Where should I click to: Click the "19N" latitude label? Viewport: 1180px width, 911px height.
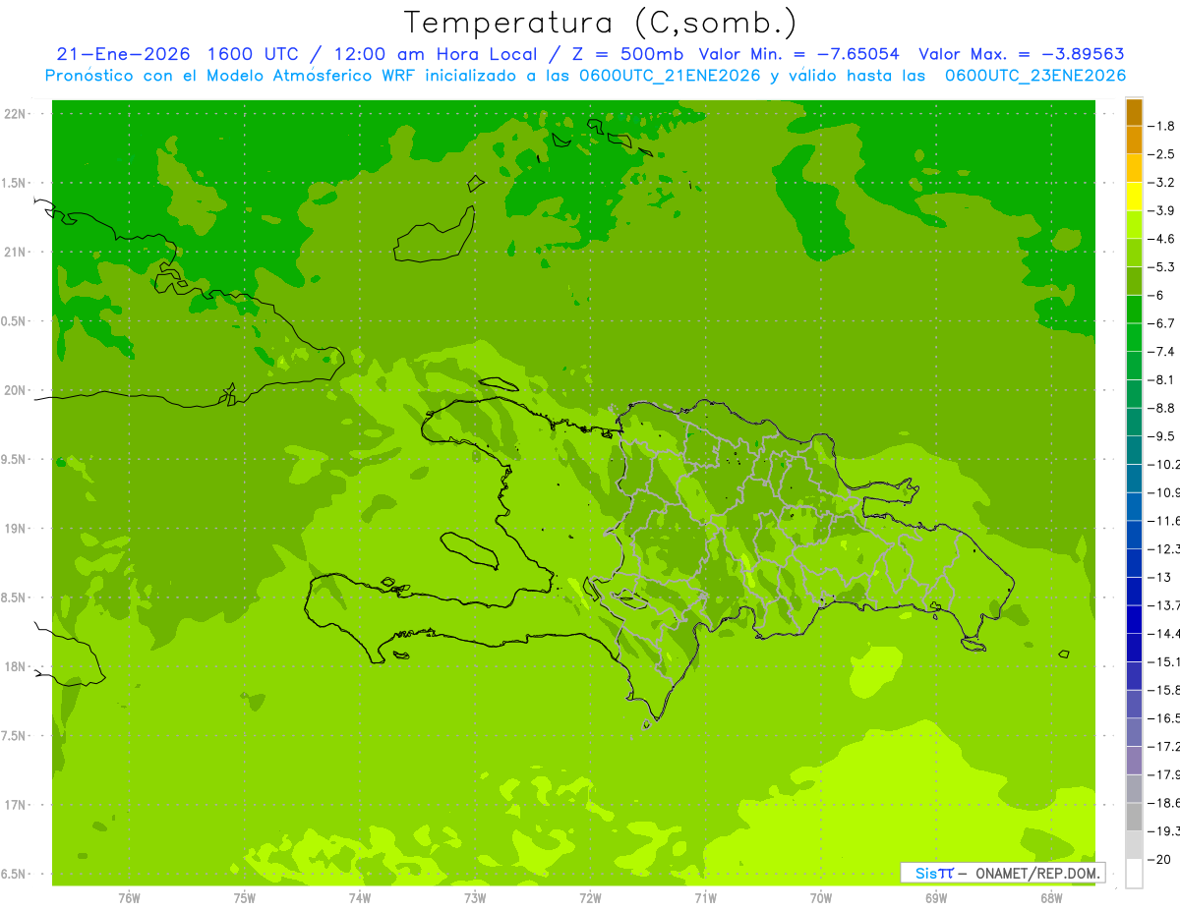[x=15, y=529]
